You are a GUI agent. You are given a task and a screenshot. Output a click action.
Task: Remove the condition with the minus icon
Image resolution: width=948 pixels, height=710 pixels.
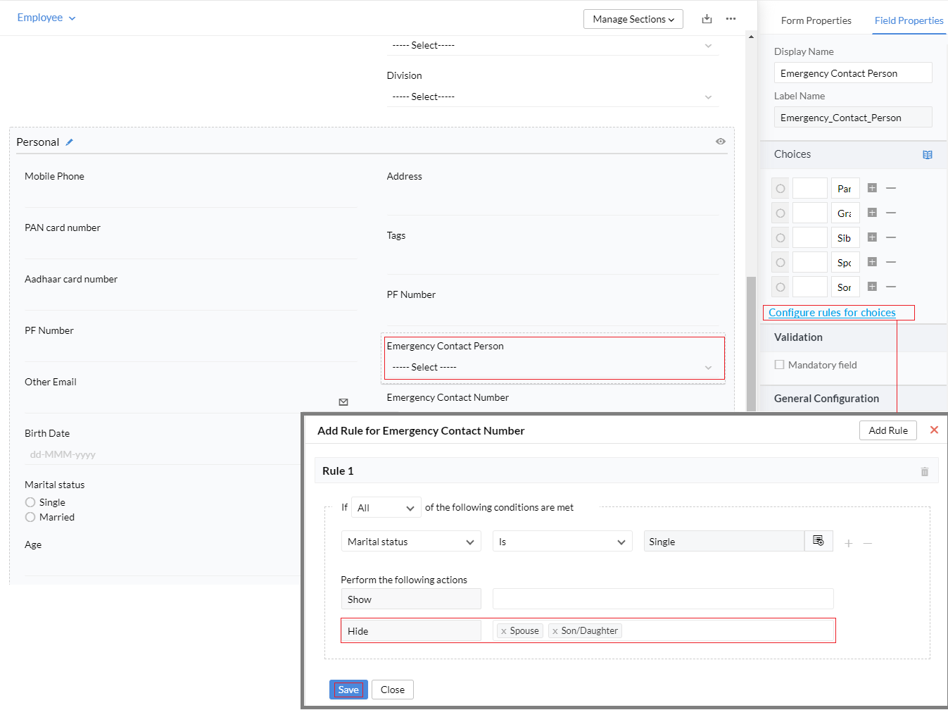coord(868,543)
